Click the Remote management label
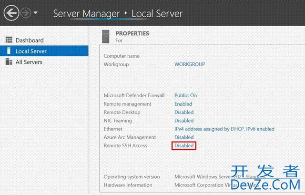Viewport: 305px width, 195px height. (x=127, y=104)
